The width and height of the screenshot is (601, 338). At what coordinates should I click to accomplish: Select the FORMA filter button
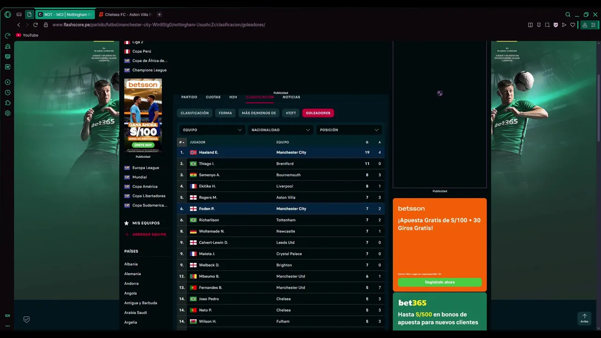coord(225,113)
